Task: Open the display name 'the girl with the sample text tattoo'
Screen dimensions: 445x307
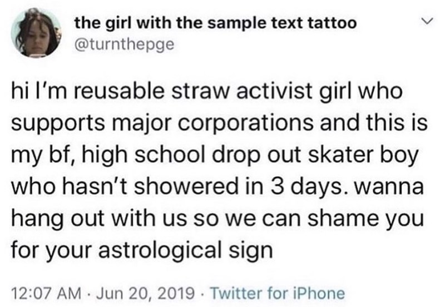Action: pos(215,24)
